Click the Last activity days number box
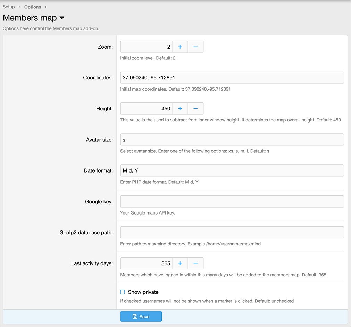This screenshot has width=351, height=327. [147, 263]
